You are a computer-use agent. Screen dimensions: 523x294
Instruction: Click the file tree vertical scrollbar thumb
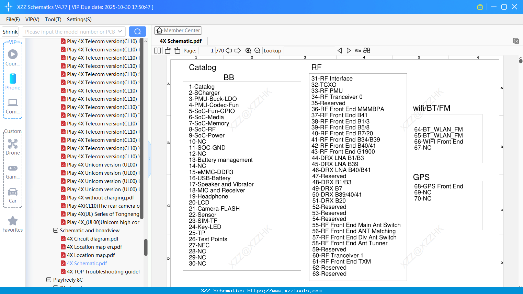[x=146, y=247]
